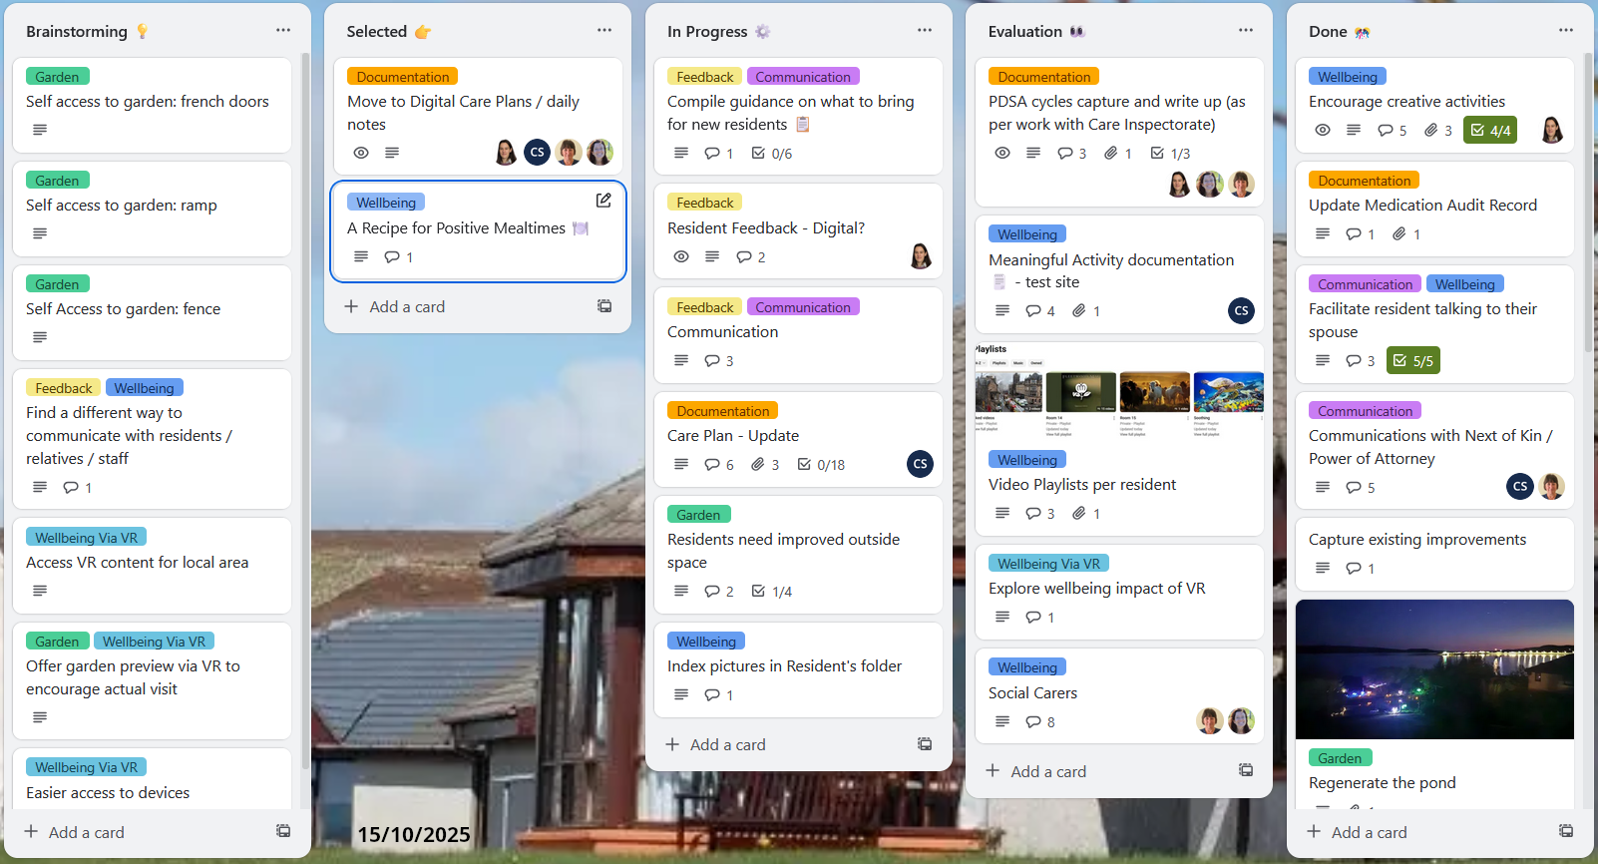Add a card to the Done list
1598x864 pixels.
coord(1369,832)
